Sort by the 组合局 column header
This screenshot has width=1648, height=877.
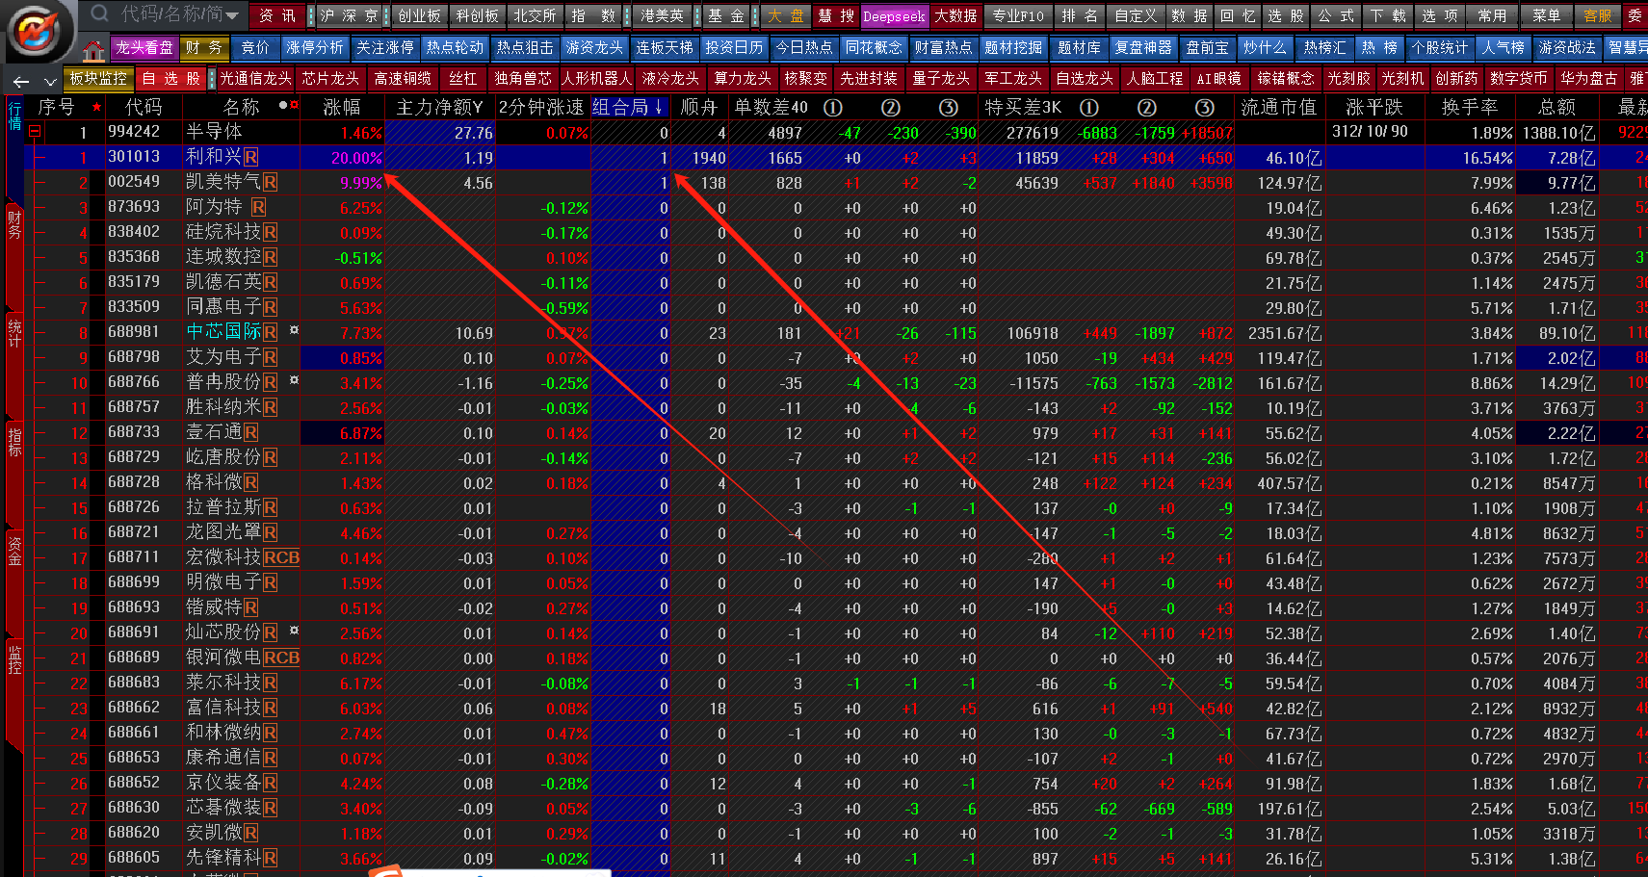pos(627,107)
